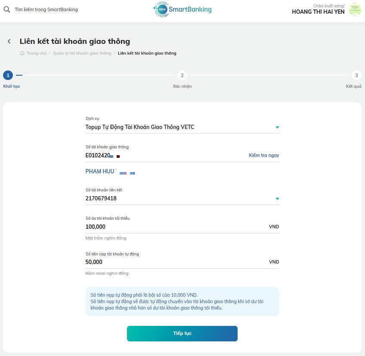Viewport: 365px width, 356px height.
Task: Click the user name HOANG THI HAI YEN
Action: point(318,12)
